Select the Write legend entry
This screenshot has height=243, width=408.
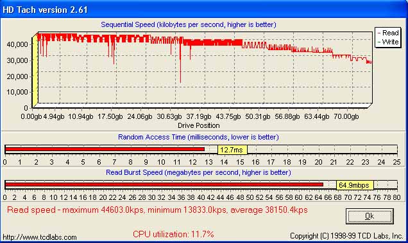[388, 42]
